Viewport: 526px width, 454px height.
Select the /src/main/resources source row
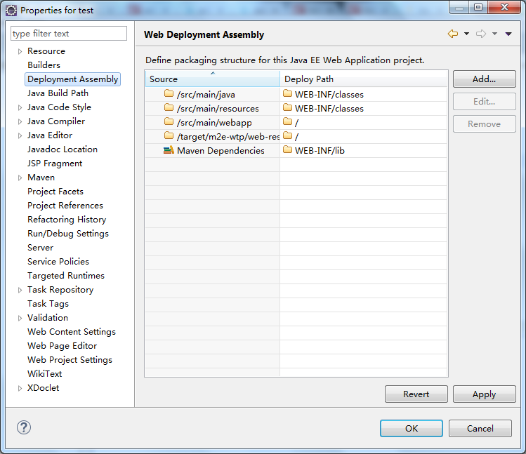213,109
